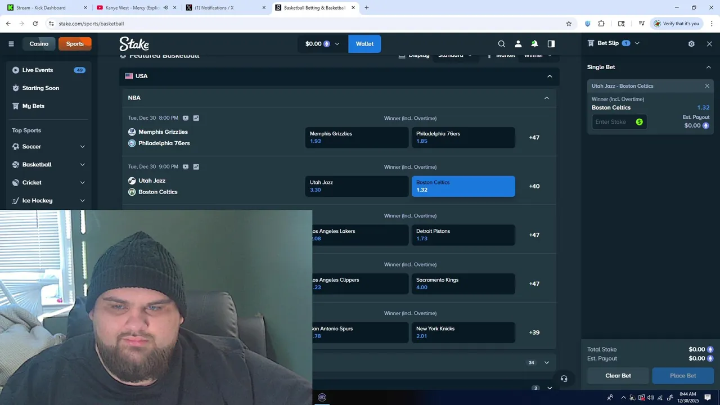Open Windows notification center

pyautogui.click(x=708, y=397)
